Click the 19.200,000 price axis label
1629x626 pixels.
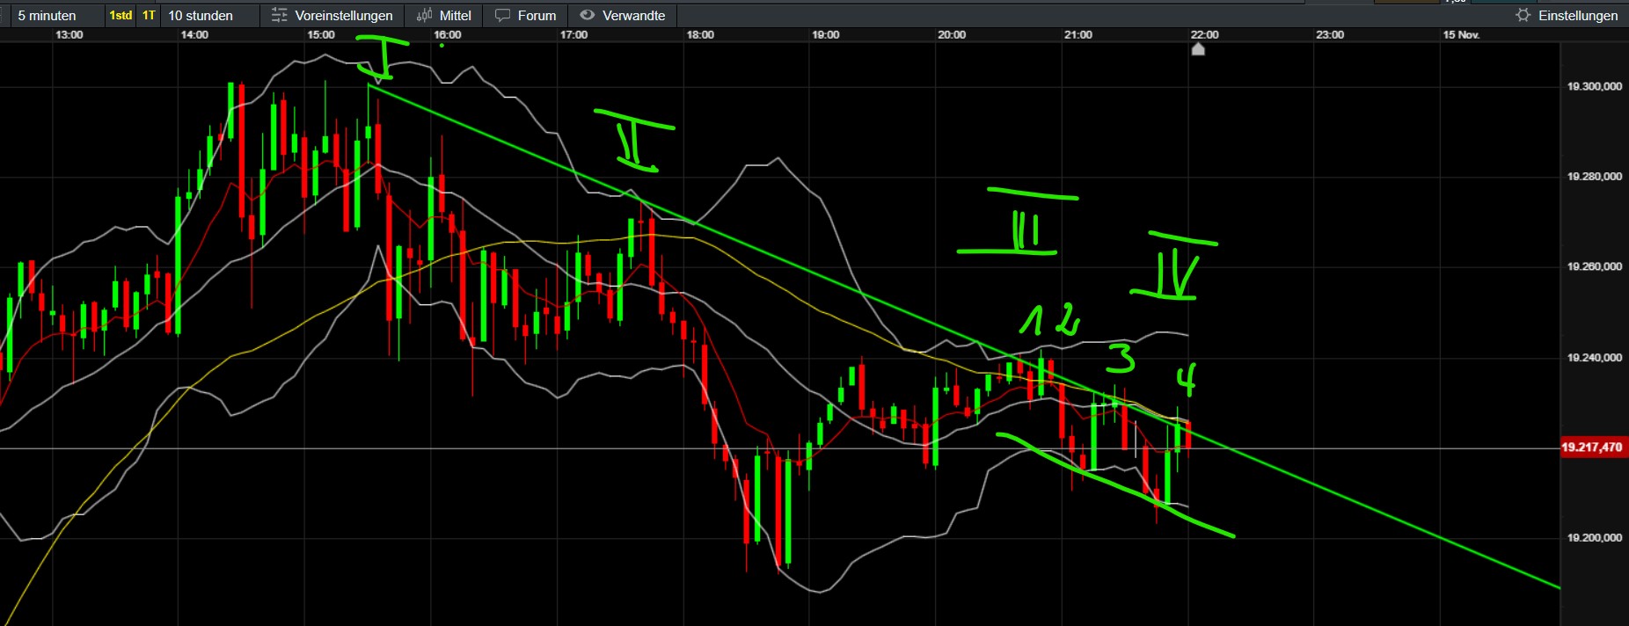pyautogui.click(x=1595, y=537)
